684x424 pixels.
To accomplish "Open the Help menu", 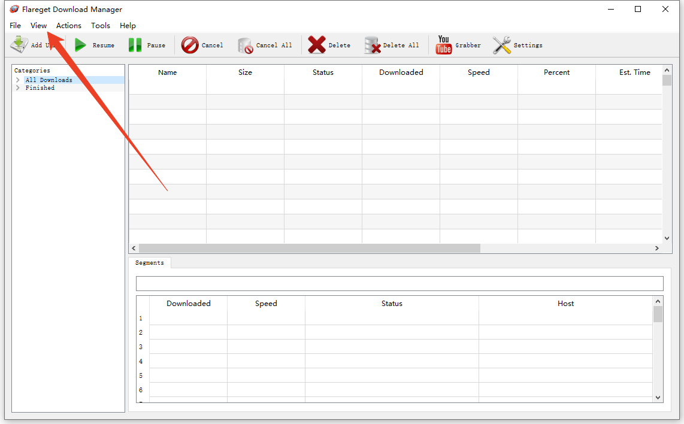I will click(128, 25).
